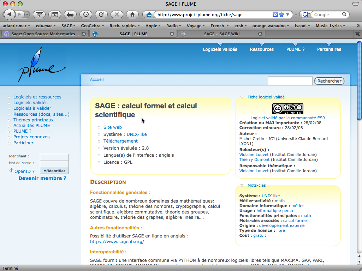The image size is (362, 271).
Task: Go forward with the Forward arrow button
Action: (x=20, y=14)
